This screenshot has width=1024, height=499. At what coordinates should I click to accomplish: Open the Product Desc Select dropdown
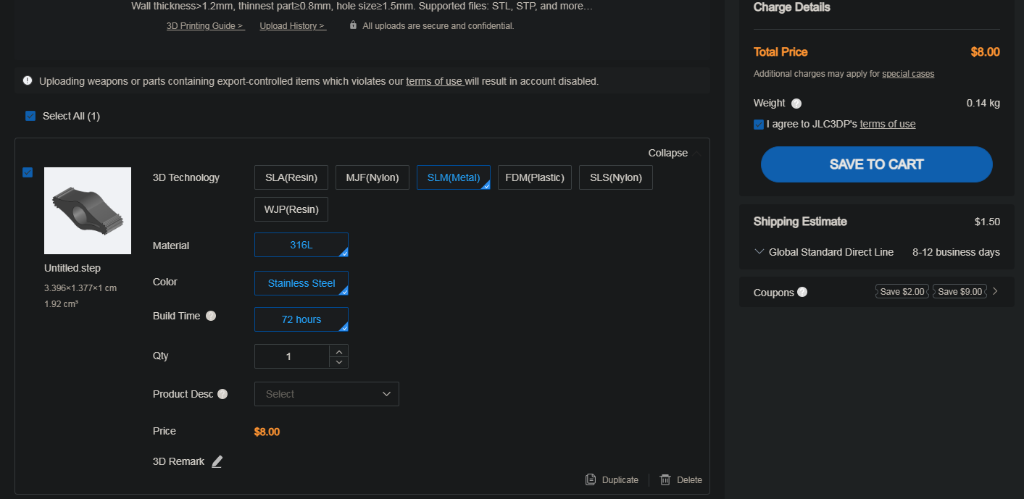326,394
